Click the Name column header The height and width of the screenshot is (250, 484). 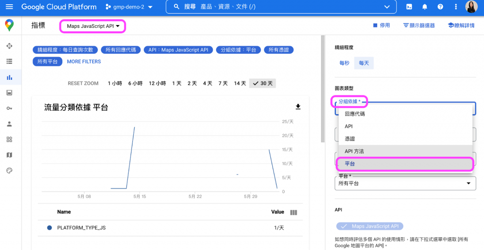[64, 212]
